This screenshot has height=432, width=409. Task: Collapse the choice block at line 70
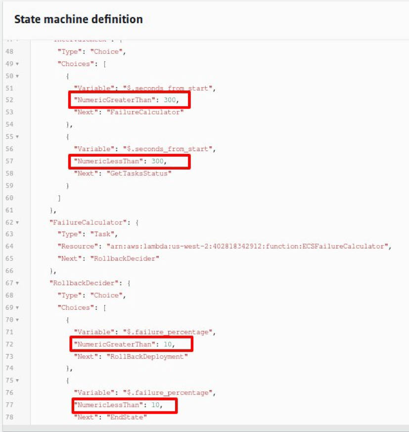tap(17, 320)
